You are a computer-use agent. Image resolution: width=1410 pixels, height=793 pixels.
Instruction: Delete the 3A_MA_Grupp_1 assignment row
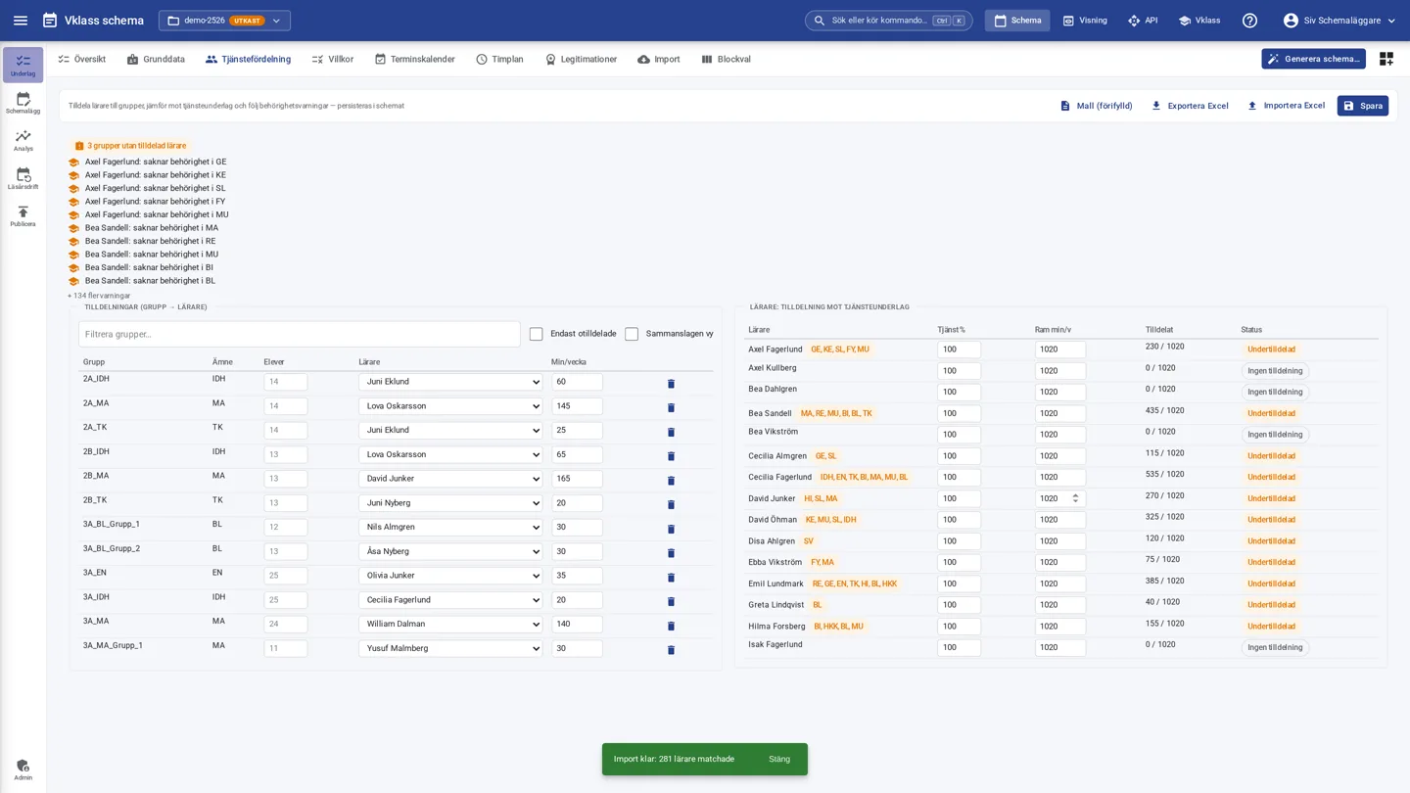tap(671, 650)
